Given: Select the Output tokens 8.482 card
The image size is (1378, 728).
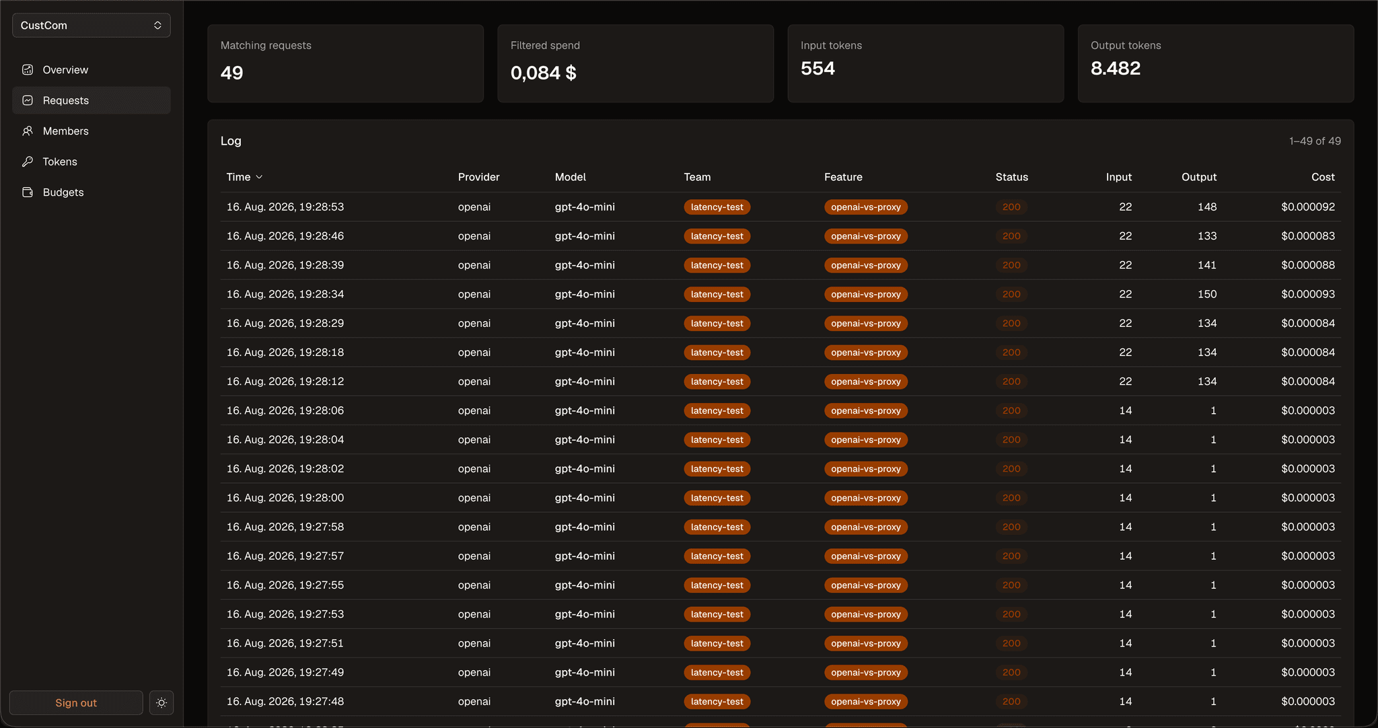Looking at the screenshot, I should point(1216,64).
